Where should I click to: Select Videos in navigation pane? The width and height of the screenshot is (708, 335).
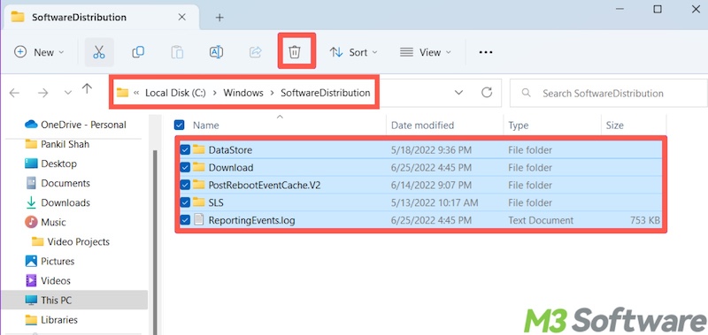48,280
